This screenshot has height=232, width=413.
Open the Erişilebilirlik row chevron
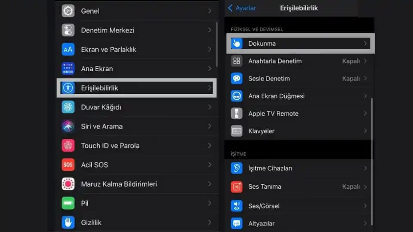coord(210,88)
